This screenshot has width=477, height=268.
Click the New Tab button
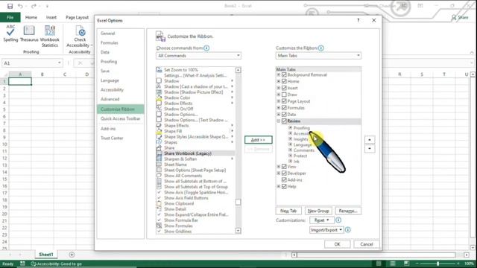click(x=288, y=211)
